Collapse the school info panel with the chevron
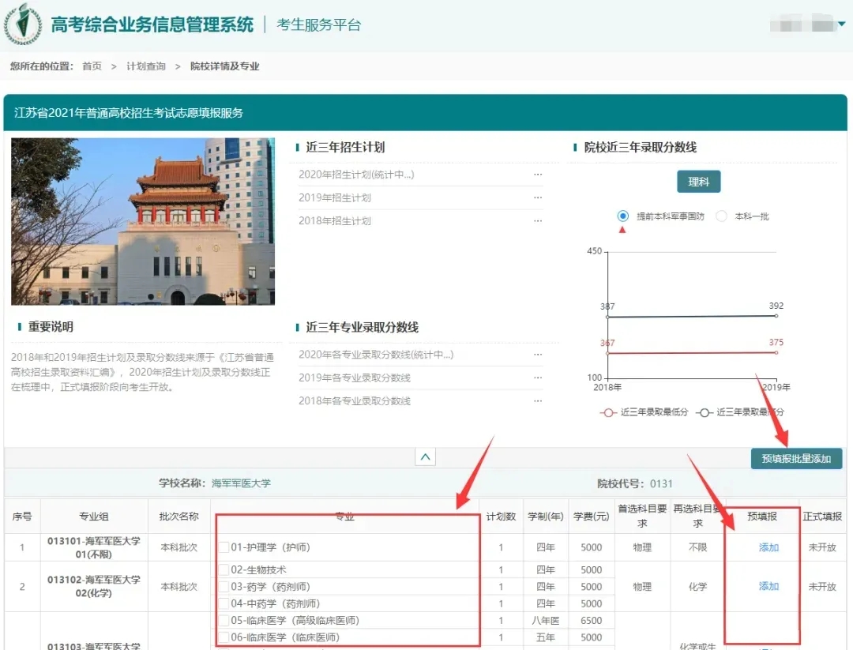 (x=425, y=457)
